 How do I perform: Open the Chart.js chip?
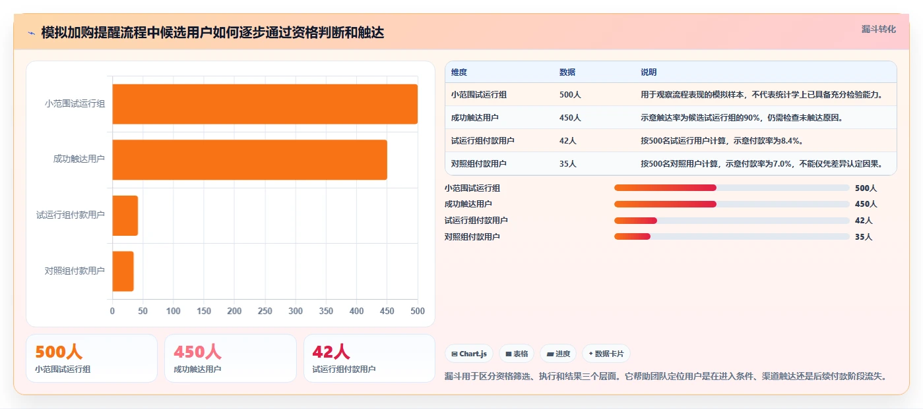coord(469,354)
